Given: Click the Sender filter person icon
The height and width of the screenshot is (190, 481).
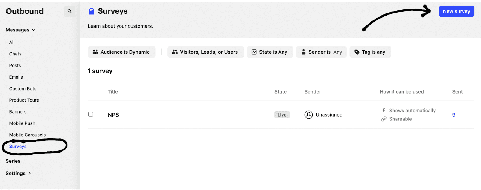Looking at the screenshot, I should 303,52.
